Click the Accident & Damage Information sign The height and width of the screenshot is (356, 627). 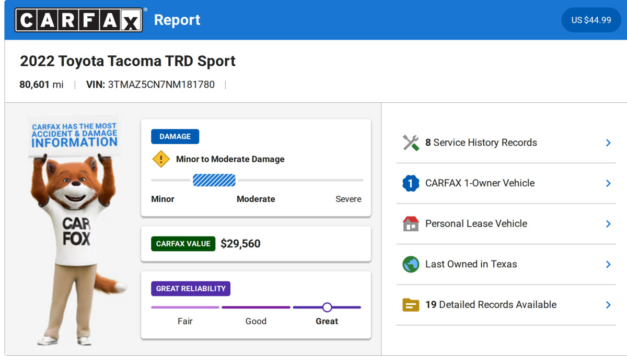click(x=74, y=135)
